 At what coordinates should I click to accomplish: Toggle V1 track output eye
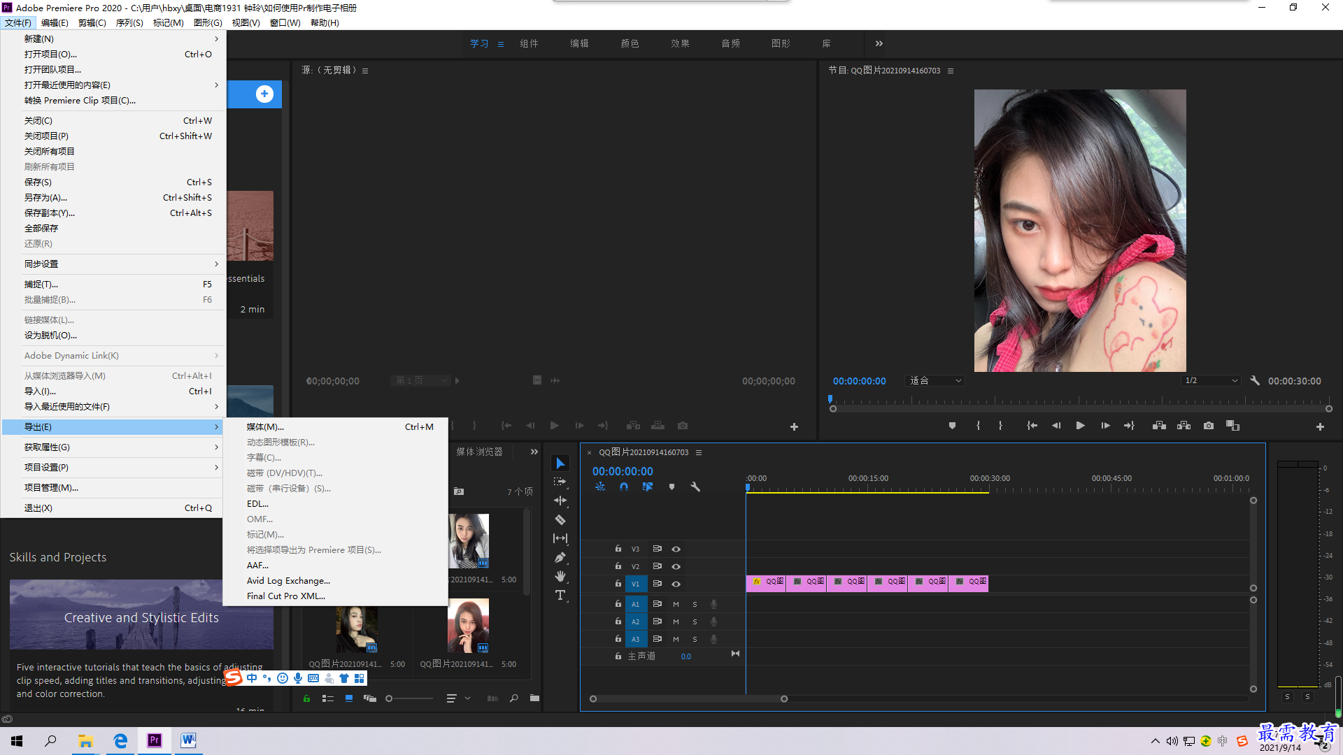click(x=676, y=584)
